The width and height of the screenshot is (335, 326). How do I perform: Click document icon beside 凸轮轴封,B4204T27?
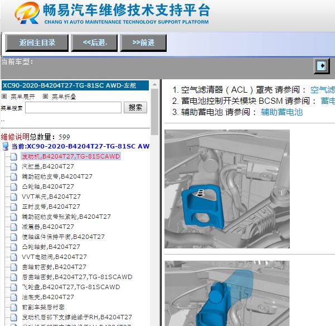pyautogui.click(x=14, y=247)
